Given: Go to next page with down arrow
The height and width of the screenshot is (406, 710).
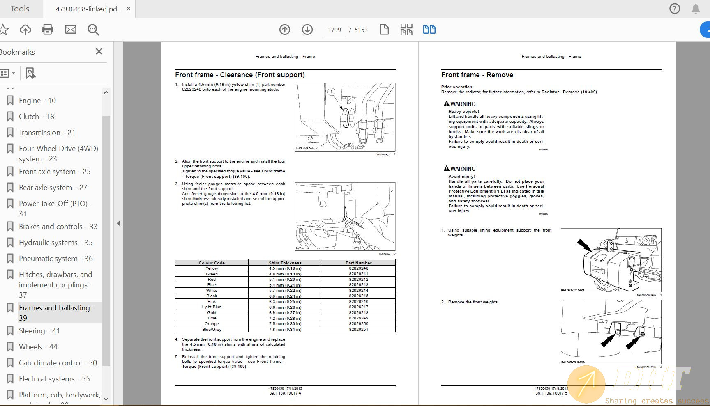Looking at the screenshot, I should click(307, 30).
